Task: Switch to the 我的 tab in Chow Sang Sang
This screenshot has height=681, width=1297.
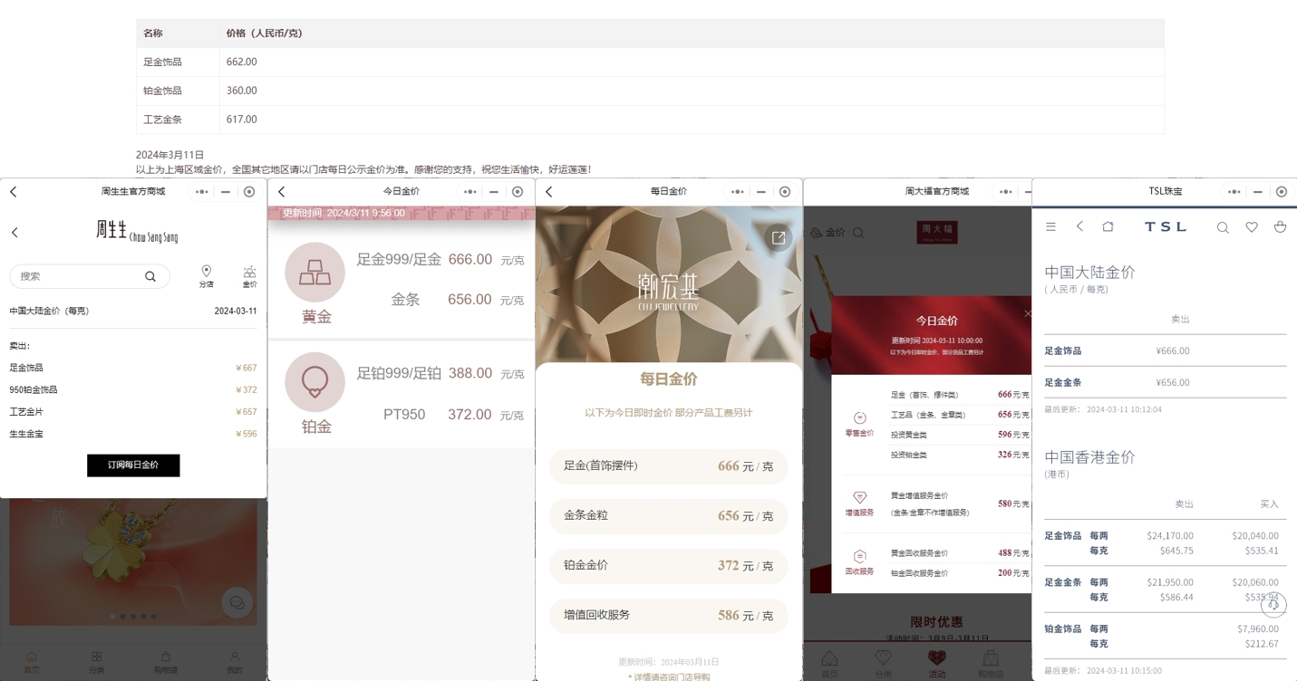Action: [234, 661]
